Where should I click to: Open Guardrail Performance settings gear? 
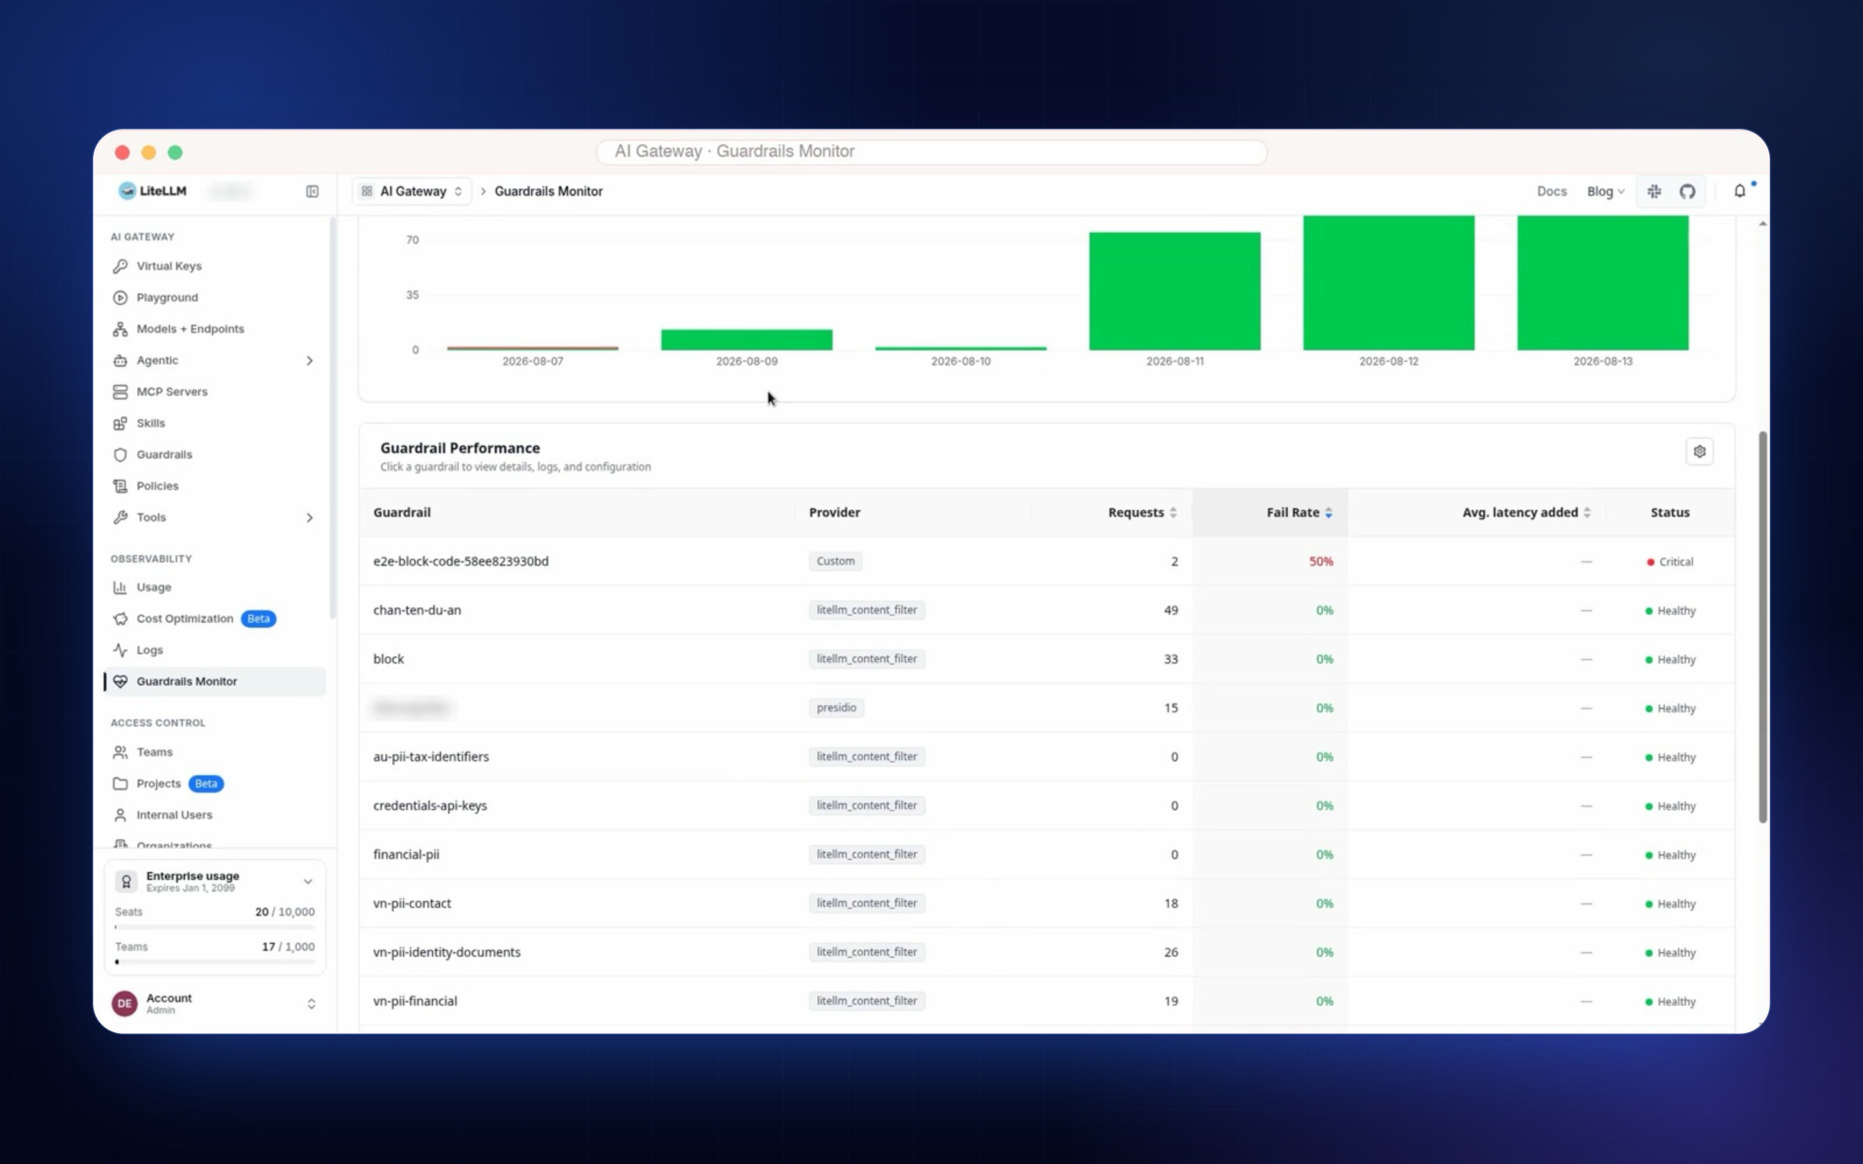coord(1699,452)
